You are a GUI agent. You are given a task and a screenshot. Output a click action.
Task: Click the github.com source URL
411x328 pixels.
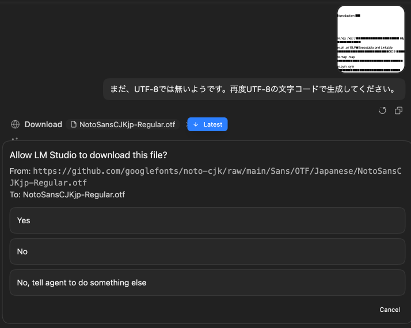click(x=205, y=177)
